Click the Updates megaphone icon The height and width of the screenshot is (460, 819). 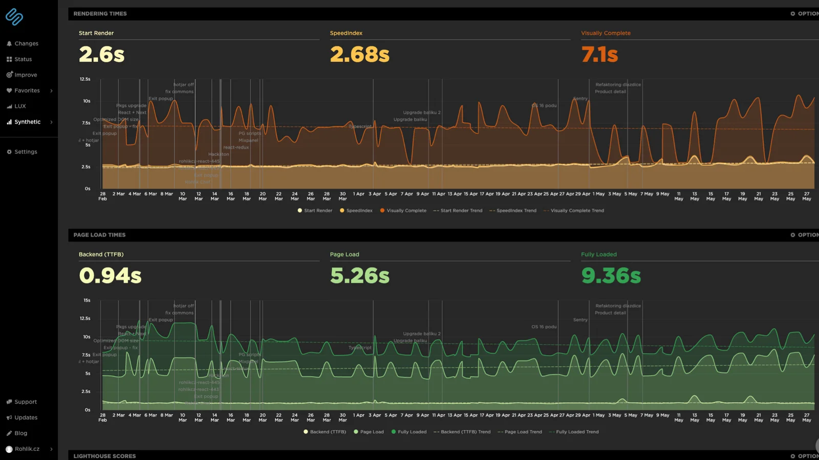tap(8, 417)
